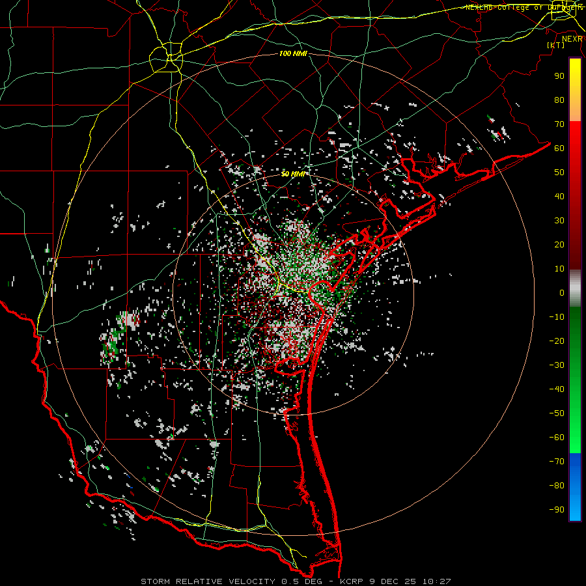The height and width of the screenshot is (586, 586).
Task: Click the [KT] units label
Action: [555, 45]
